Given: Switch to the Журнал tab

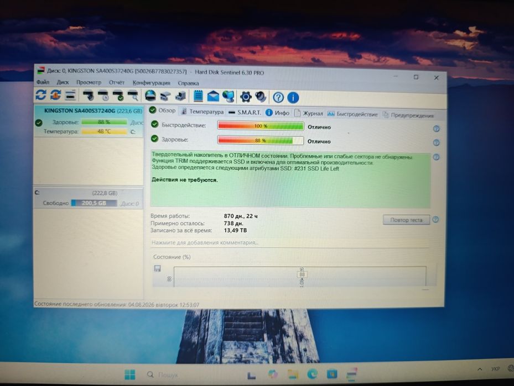Looking at the screenshot, I should click(309, 113).
